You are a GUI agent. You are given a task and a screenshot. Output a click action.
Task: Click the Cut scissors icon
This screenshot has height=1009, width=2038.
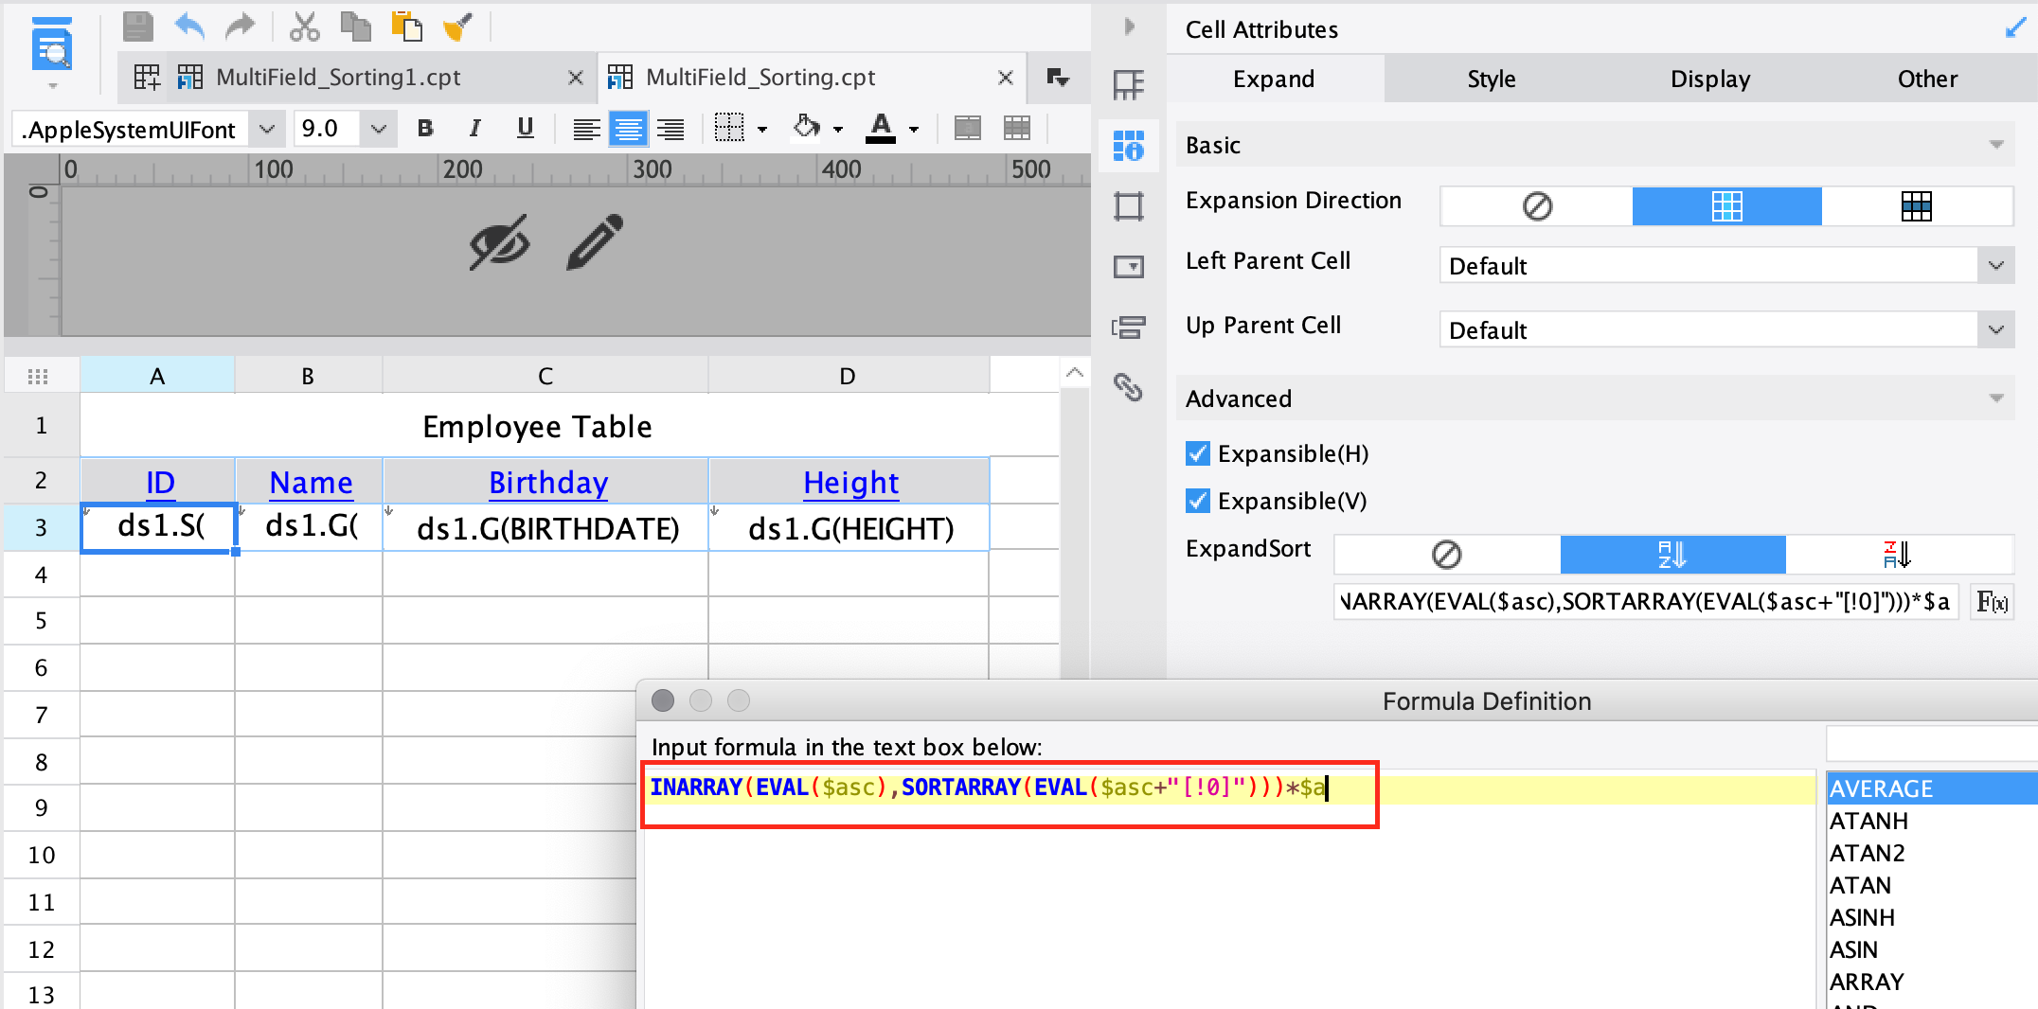click(x=304, y=27)
